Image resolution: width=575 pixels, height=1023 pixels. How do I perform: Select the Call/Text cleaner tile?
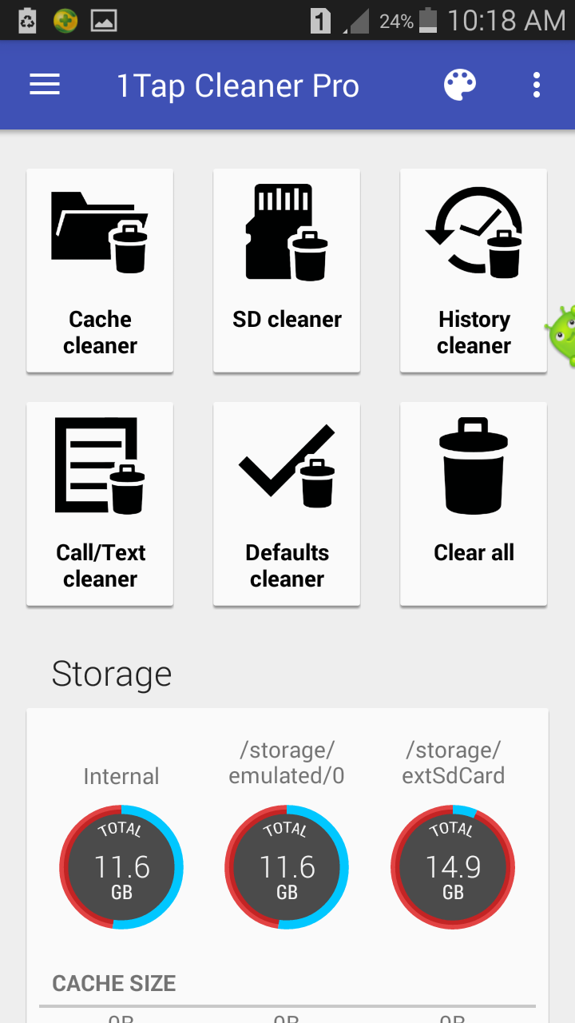100,504
